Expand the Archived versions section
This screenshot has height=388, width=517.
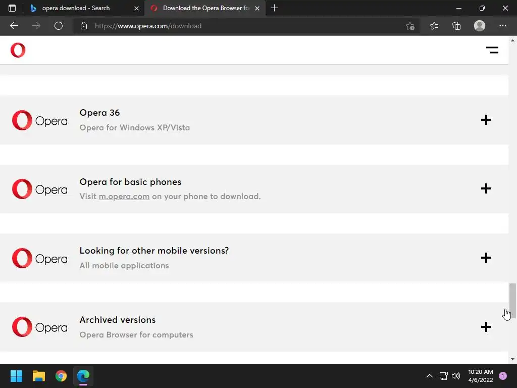pyautogui.click(x=486, y=327)
